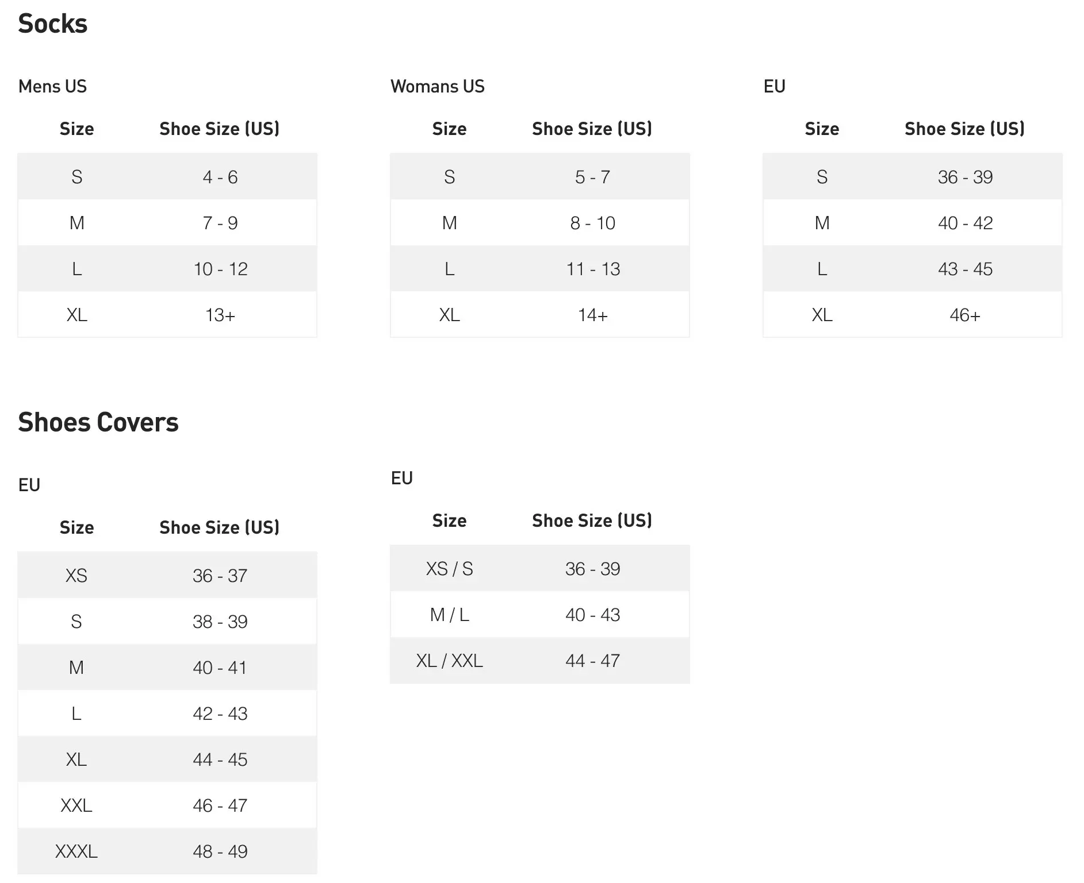The width and height of the screenshot is (1084, 883).
Task: Select the XS shoe cover size row
Action: (x=167, y=575)
